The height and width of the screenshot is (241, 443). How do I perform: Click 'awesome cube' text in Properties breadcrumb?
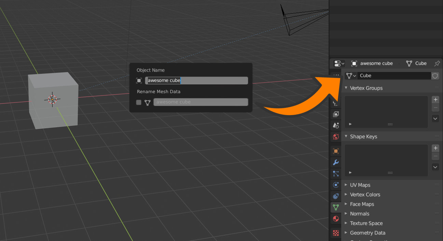click(x=376, y=63)
